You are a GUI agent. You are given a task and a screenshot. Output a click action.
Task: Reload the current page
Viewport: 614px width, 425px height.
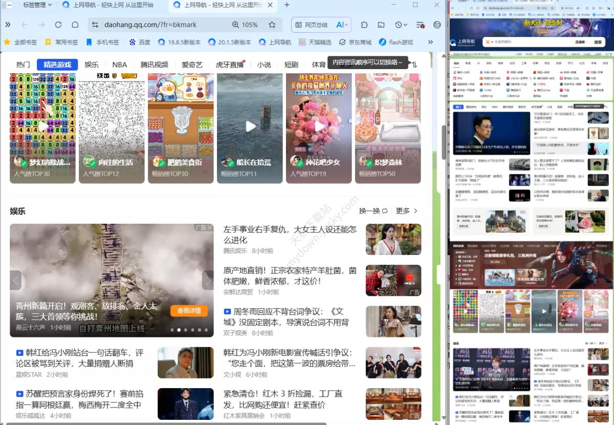[58, 25]
